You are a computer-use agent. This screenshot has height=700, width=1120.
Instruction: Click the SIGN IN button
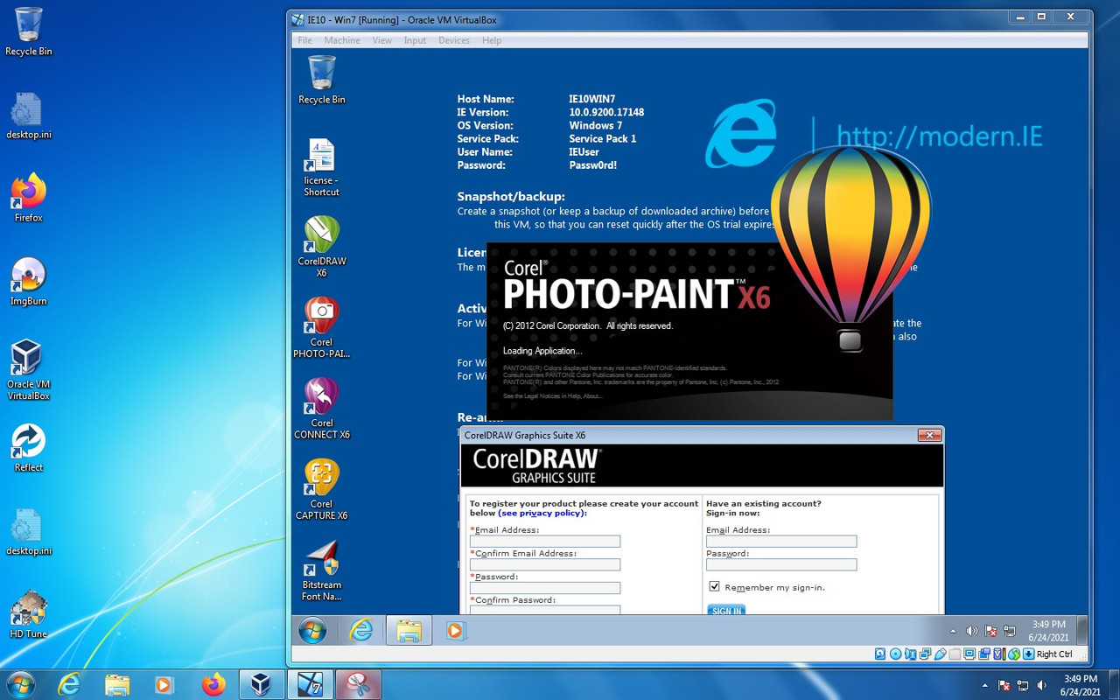point(726,609)
